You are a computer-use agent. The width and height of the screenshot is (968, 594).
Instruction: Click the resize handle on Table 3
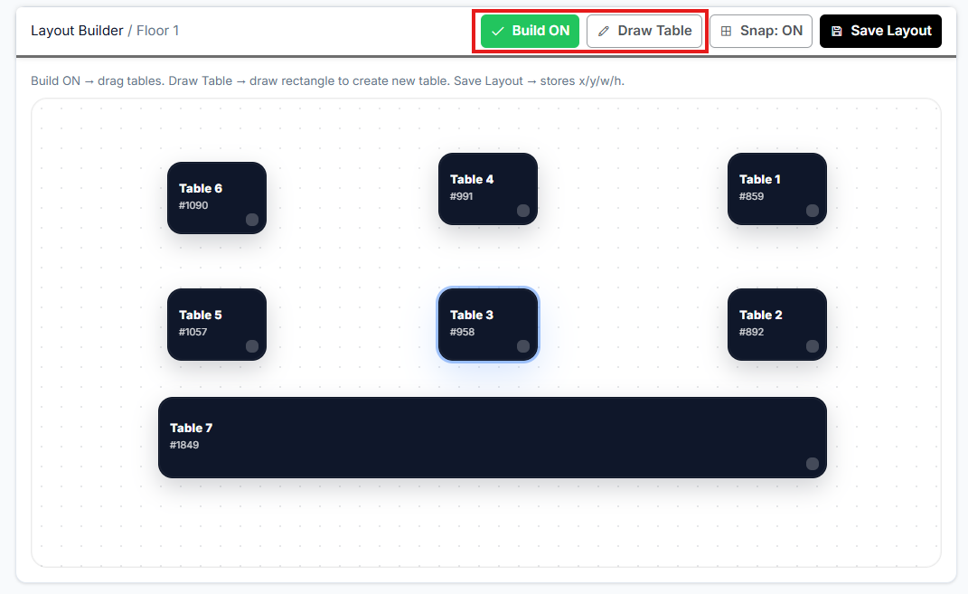click(x=523, y=346)
